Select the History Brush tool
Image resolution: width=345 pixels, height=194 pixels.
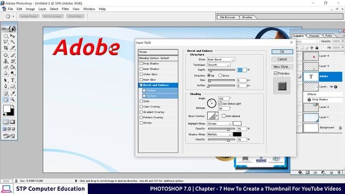pos(12,61)
